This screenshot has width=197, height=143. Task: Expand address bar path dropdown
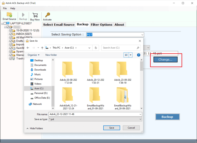89,48
